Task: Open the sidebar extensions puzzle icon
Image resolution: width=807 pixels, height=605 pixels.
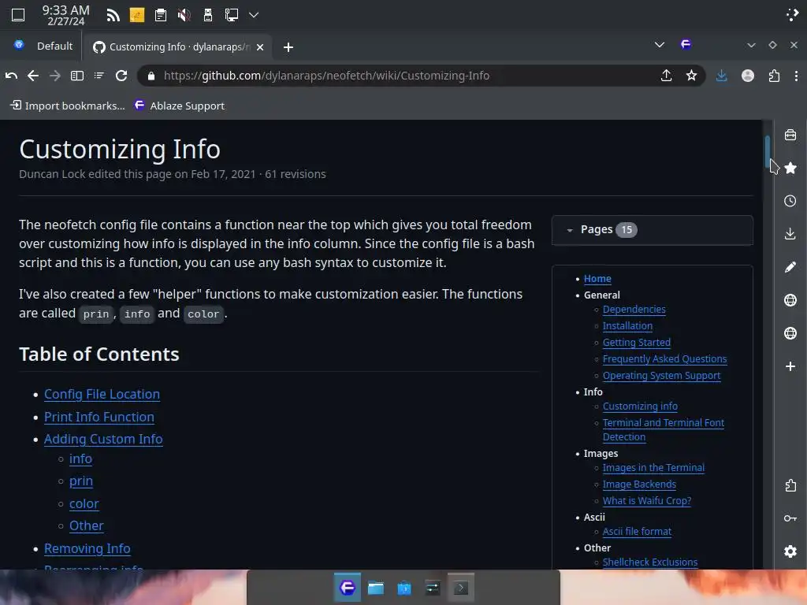Action: click(790, 485)
